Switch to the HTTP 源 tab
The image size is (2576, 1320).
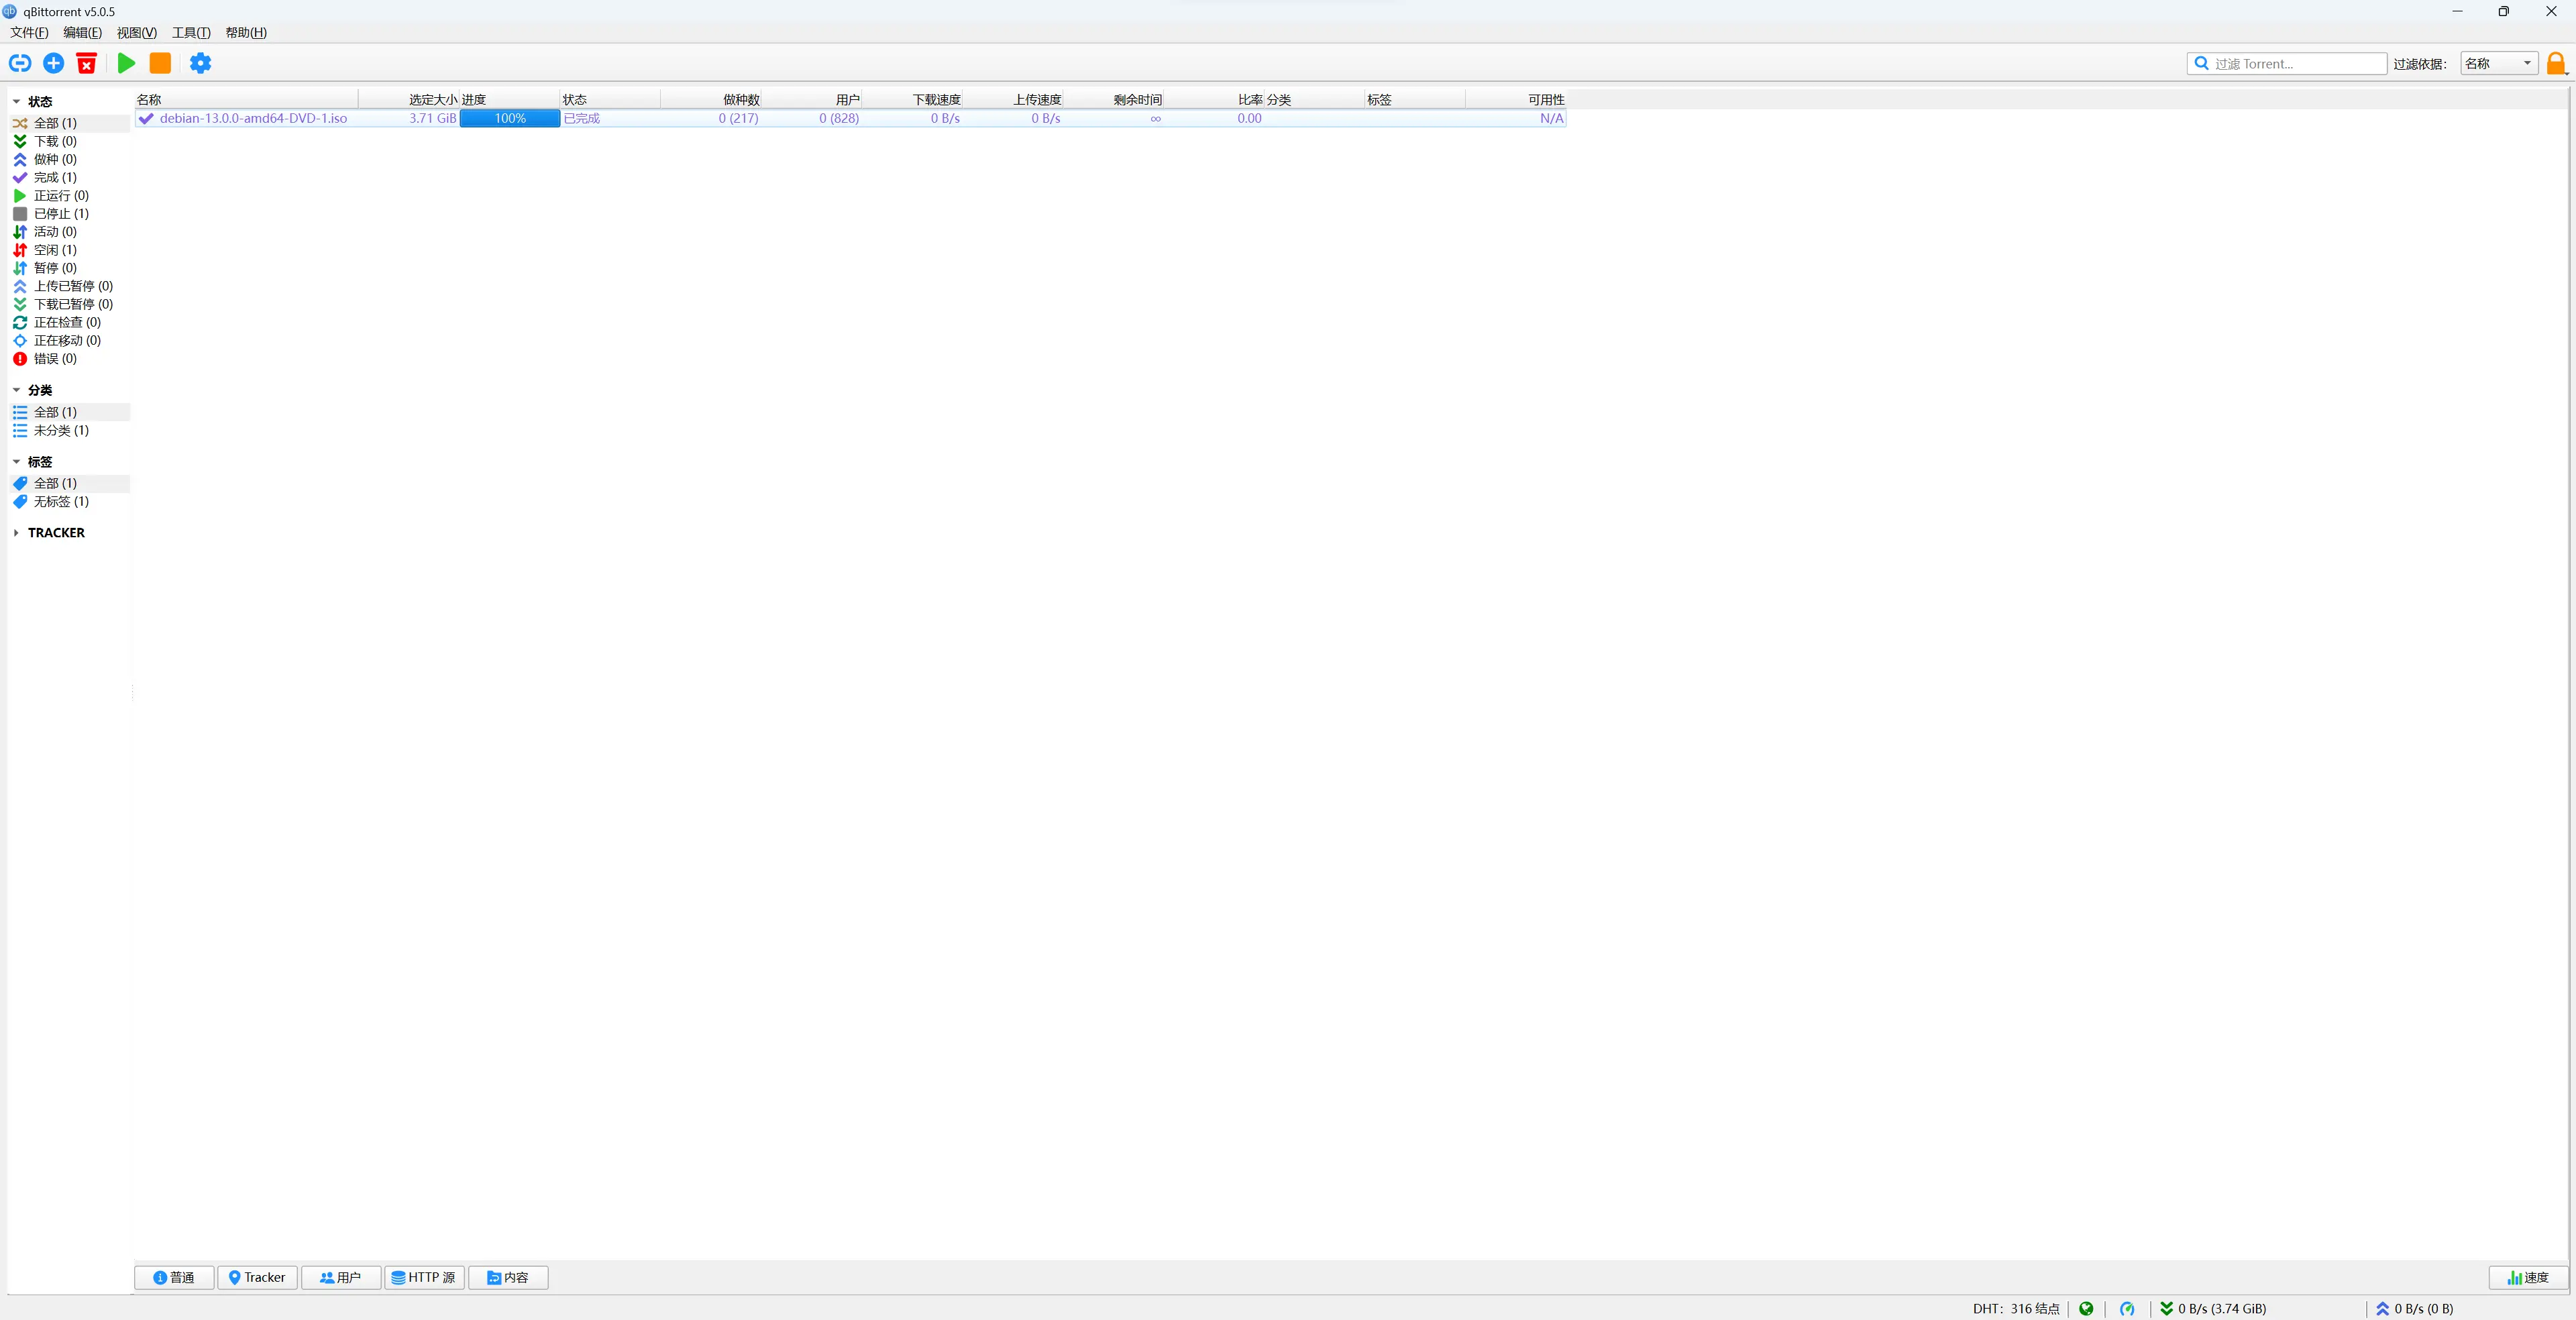point(424,1277)
